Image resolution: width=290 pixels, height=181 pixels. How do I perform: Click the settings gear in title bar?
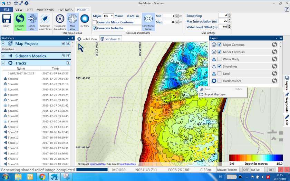(x=27, y=3)
